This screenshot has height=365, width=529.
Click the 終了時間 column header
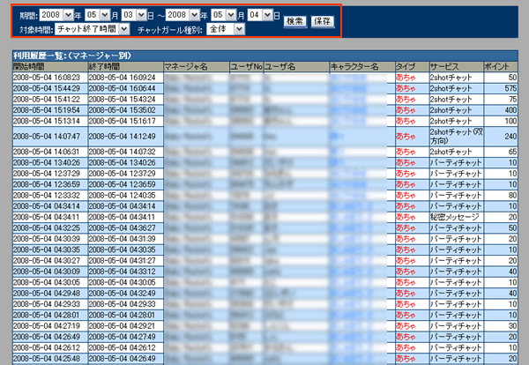click(104, 66)
